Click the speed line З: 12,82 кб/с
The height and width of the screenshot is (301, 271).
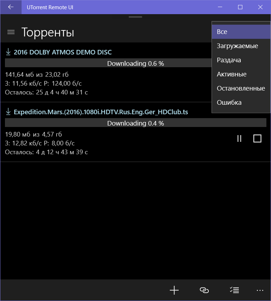click(40, 143)
